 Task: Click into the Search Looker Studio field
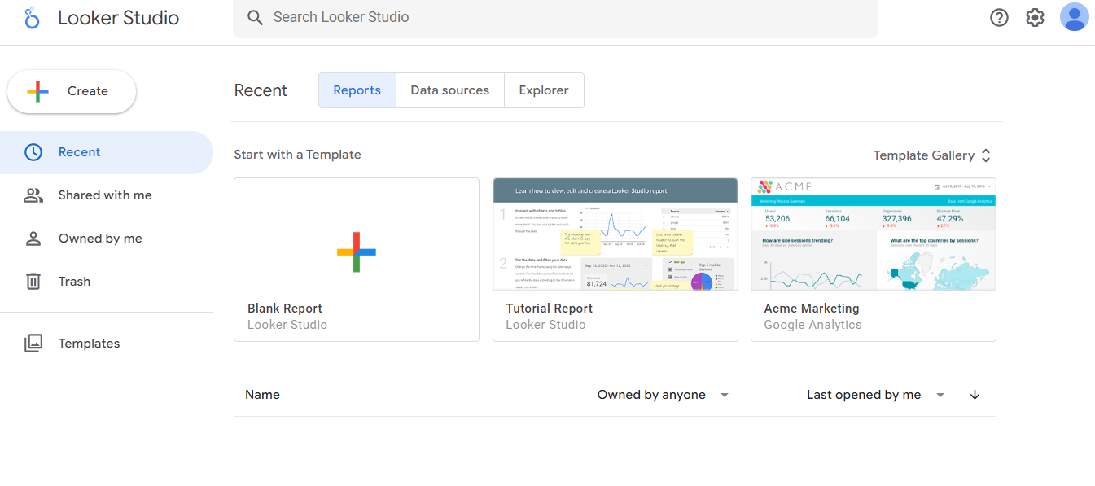555,17
